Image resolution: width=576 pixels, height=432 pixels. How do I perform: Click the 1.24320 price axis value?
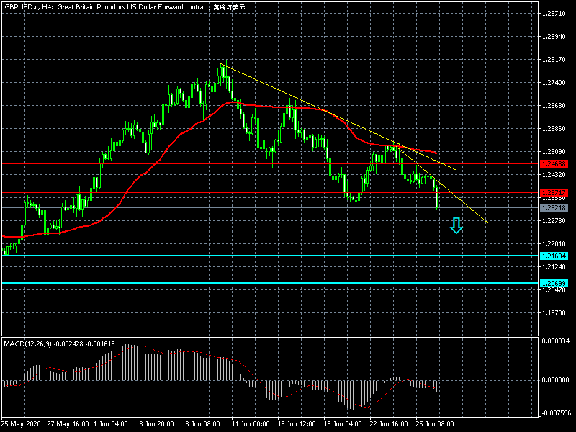click(x=554, y=175)
